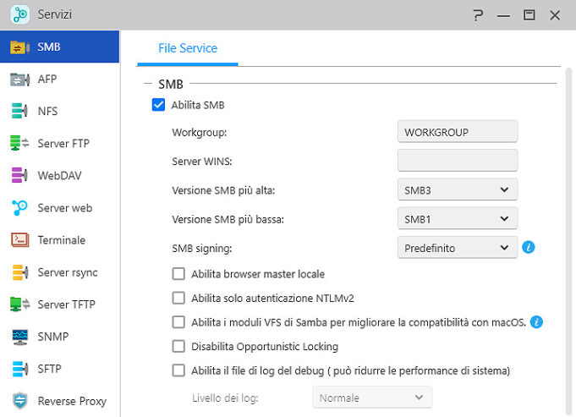Enable NTLMv2-only authentication checkbox

178,298
